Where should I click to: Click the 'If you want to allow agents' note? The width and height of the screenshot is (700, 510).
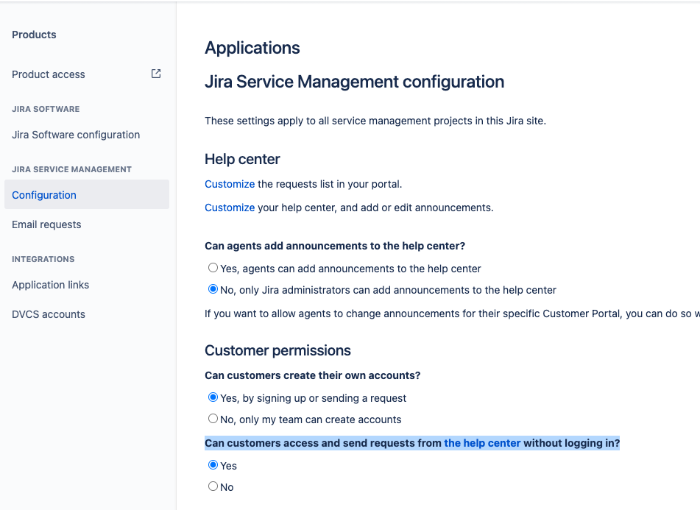(452, 314)
